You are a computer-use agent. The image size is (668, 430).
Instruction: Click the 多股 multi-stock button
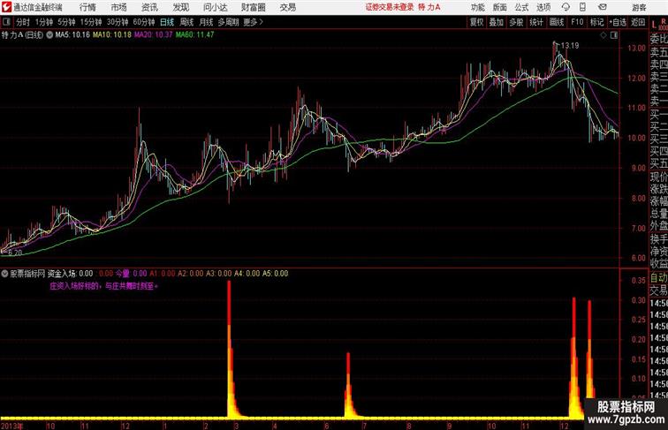coord(516,22)
